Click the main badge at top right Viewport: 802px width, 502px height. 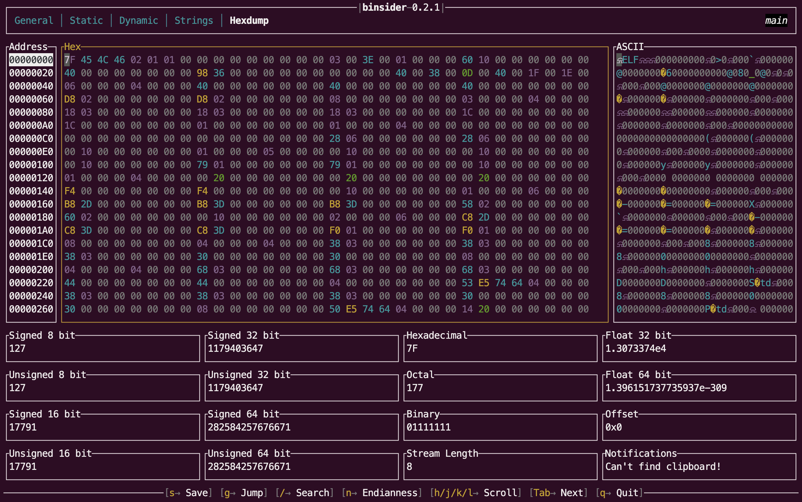point(776,21)
